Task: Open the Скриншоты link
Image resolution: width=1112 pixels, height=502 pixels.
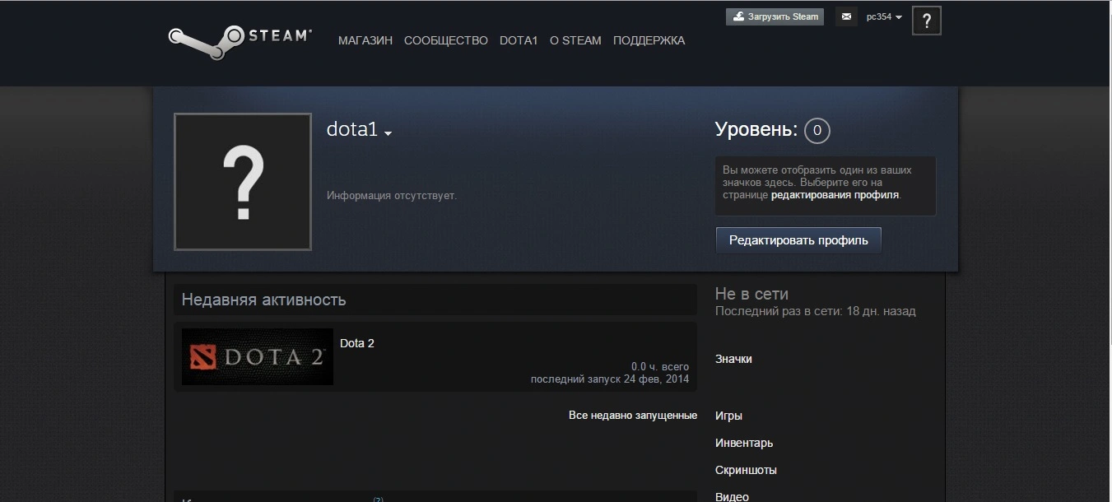Action: pyautogui.click(x=746, y=470)
